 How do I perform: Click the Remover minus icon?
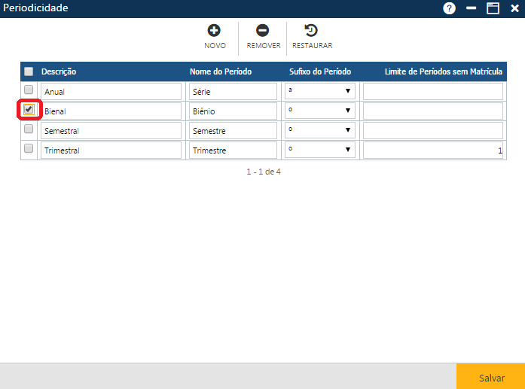click(x=263, y=31)
